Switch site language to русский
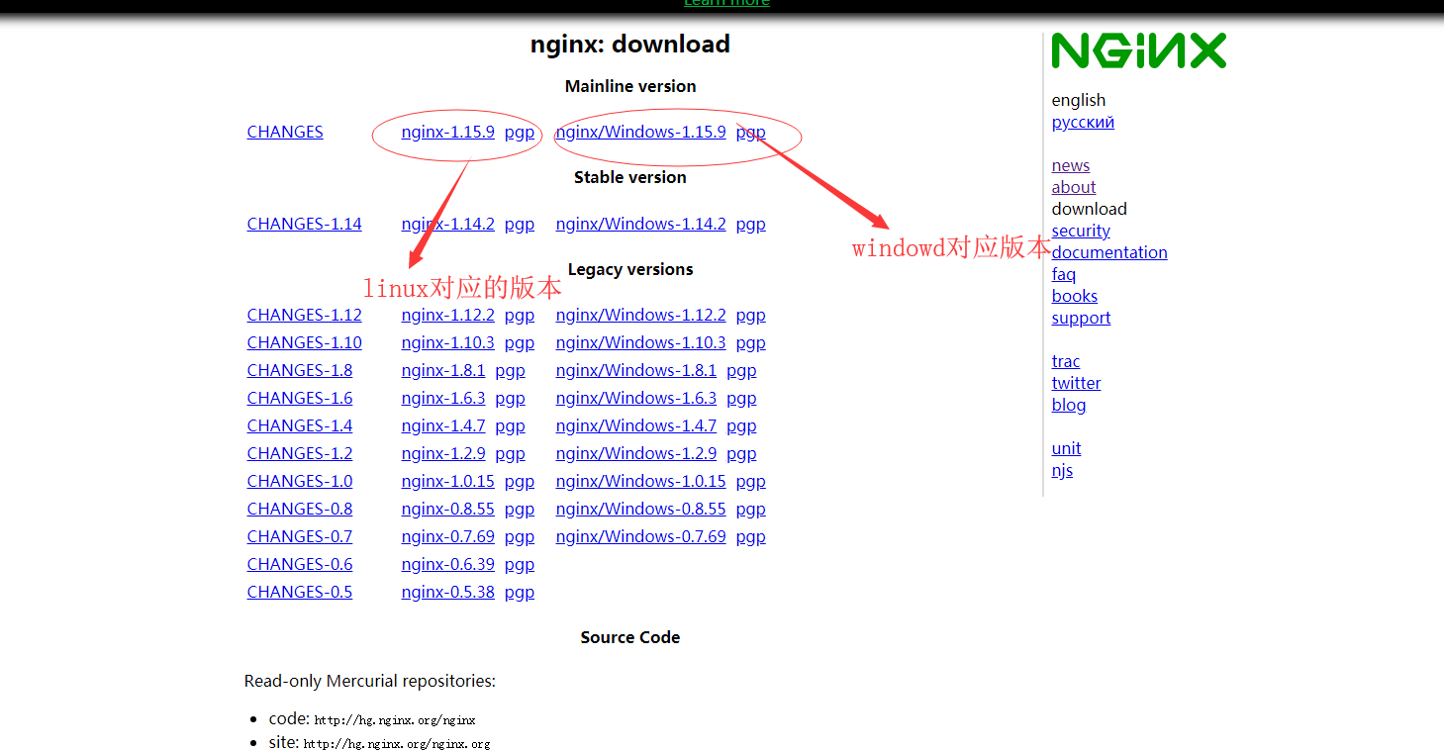The width and height of the screenshot is (1444, 751). (1083, 122)
